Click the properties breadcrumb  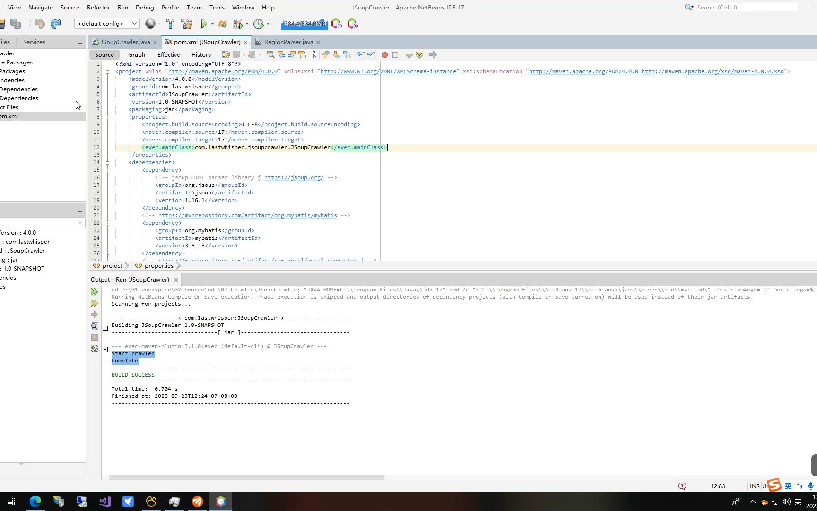point(159,266)
